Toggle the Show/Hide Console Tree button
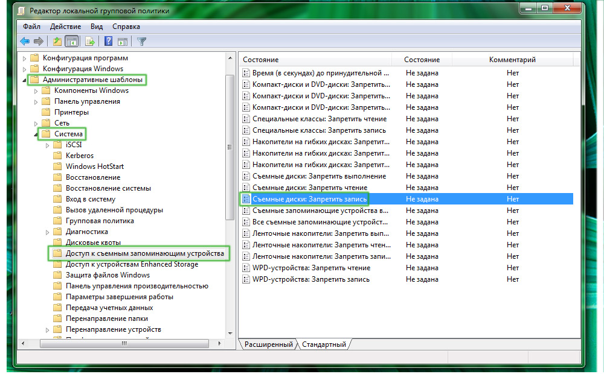Screen dimensions: 604x374 pos(72,42)
